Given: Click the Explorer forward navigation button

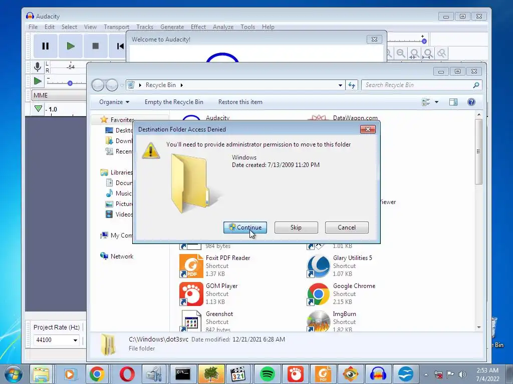Looking at the screenshot, I should (112, 85).
